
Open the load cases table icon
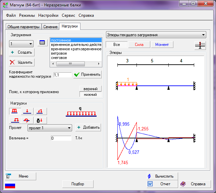[x=42, y=43]
